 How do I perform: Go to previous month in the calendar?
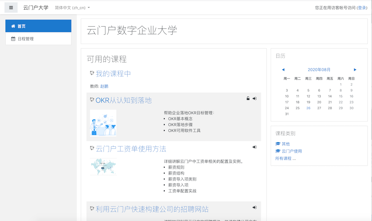click(x=283, y=70)
